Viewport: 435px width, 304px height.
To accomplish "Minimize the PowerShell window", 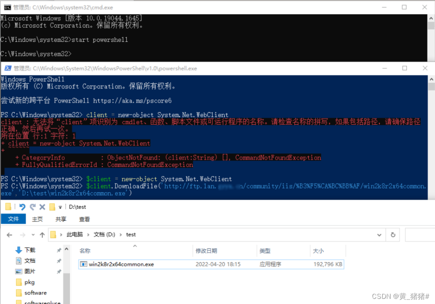I will point(385,68).
